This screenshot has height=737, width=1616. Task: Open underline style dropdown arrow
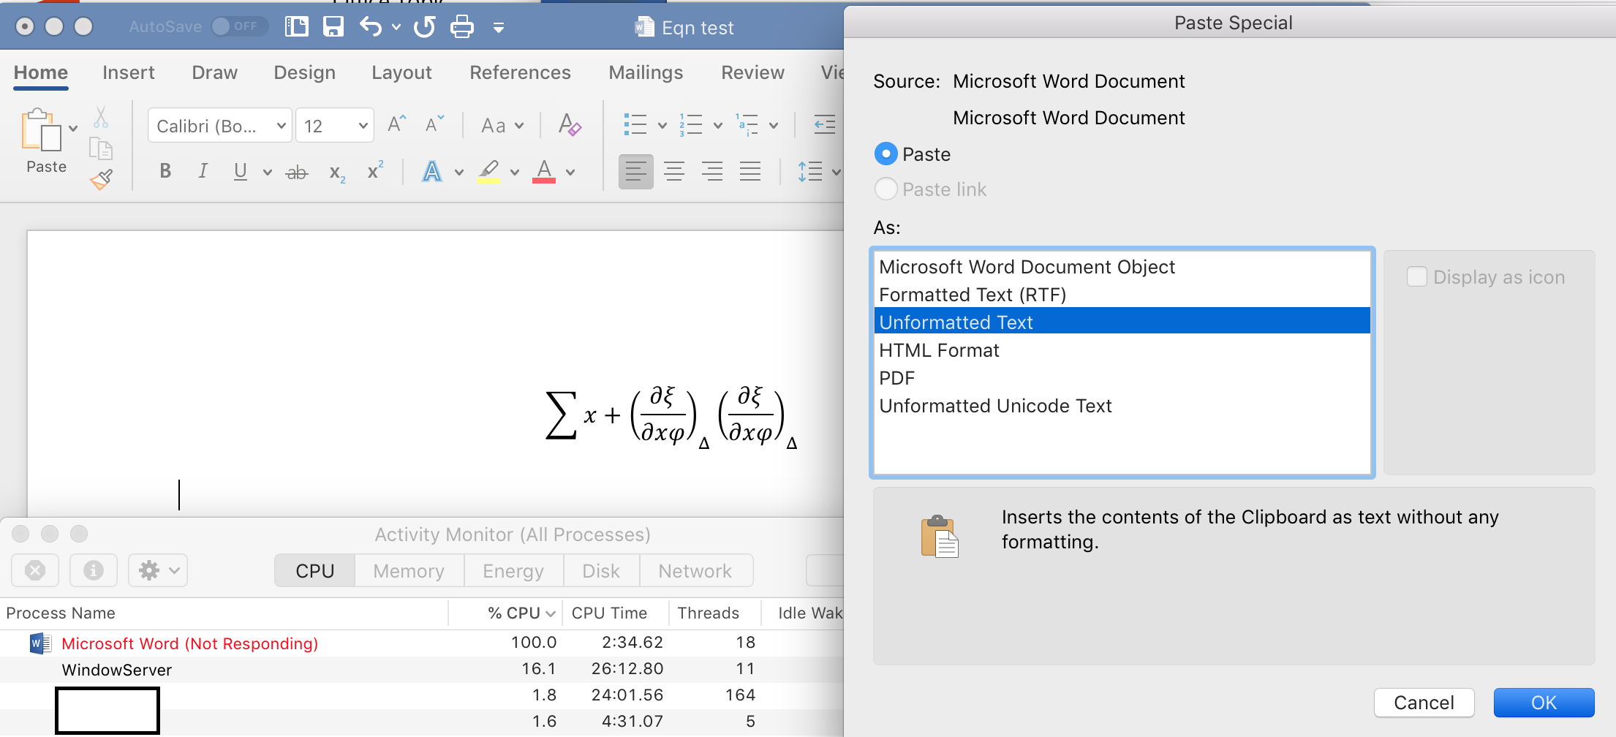[268, 173]
